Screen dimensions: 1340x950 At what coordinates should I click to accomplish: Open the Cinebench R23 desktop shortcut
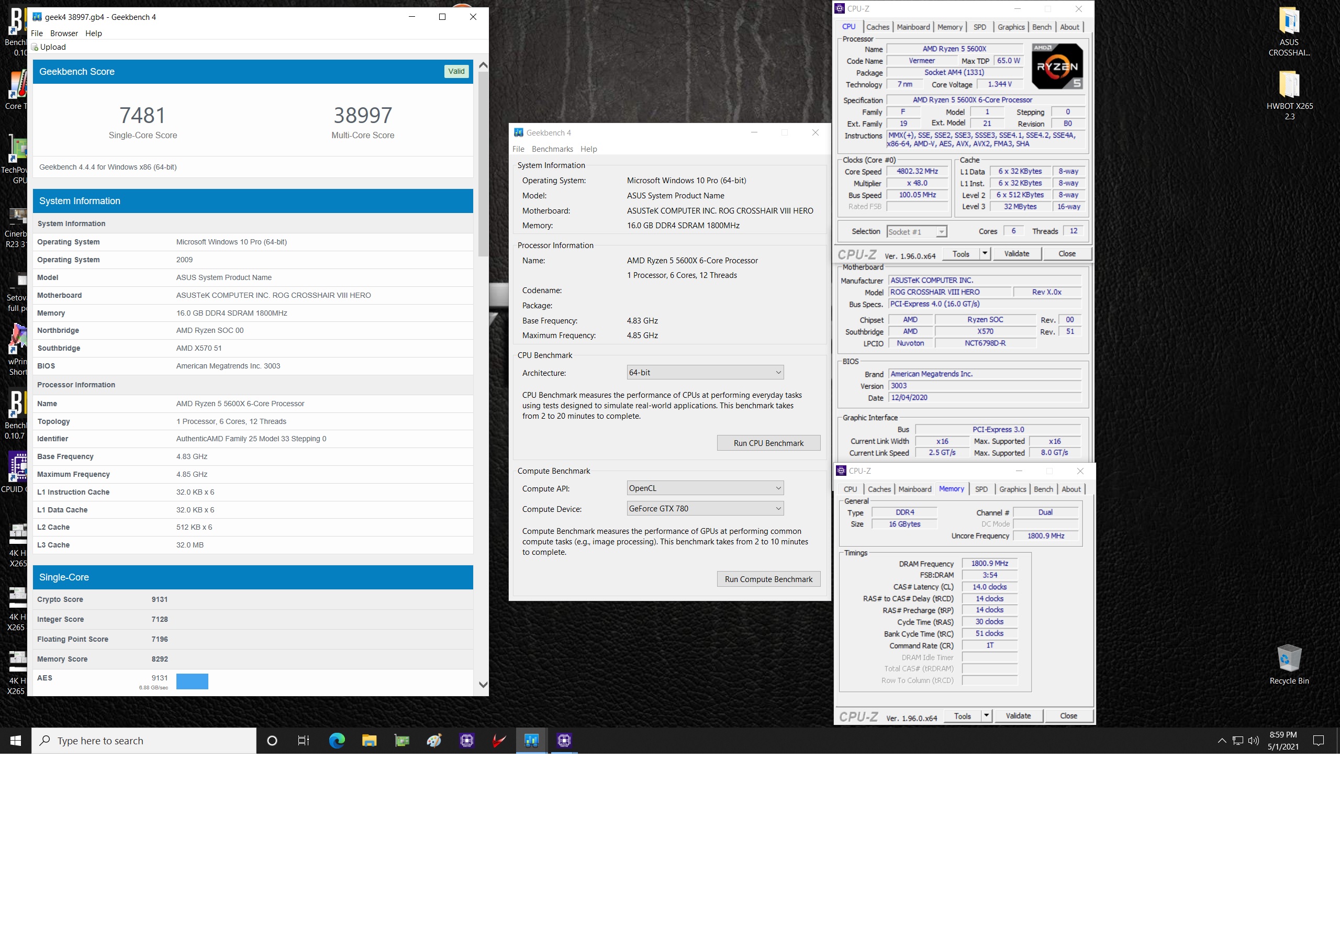click(x=16, y=229)
